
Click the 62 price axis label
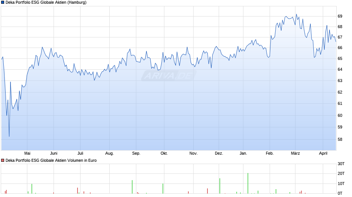[x=340, y=92]
